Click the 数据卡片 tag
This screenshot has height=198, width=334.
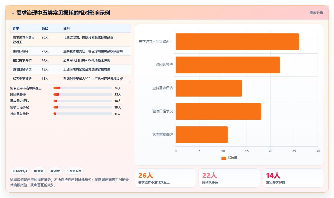74,171
